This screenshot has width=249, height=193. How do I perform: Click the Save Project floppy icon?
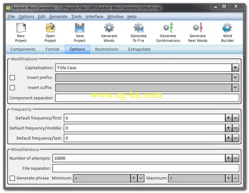80,28
